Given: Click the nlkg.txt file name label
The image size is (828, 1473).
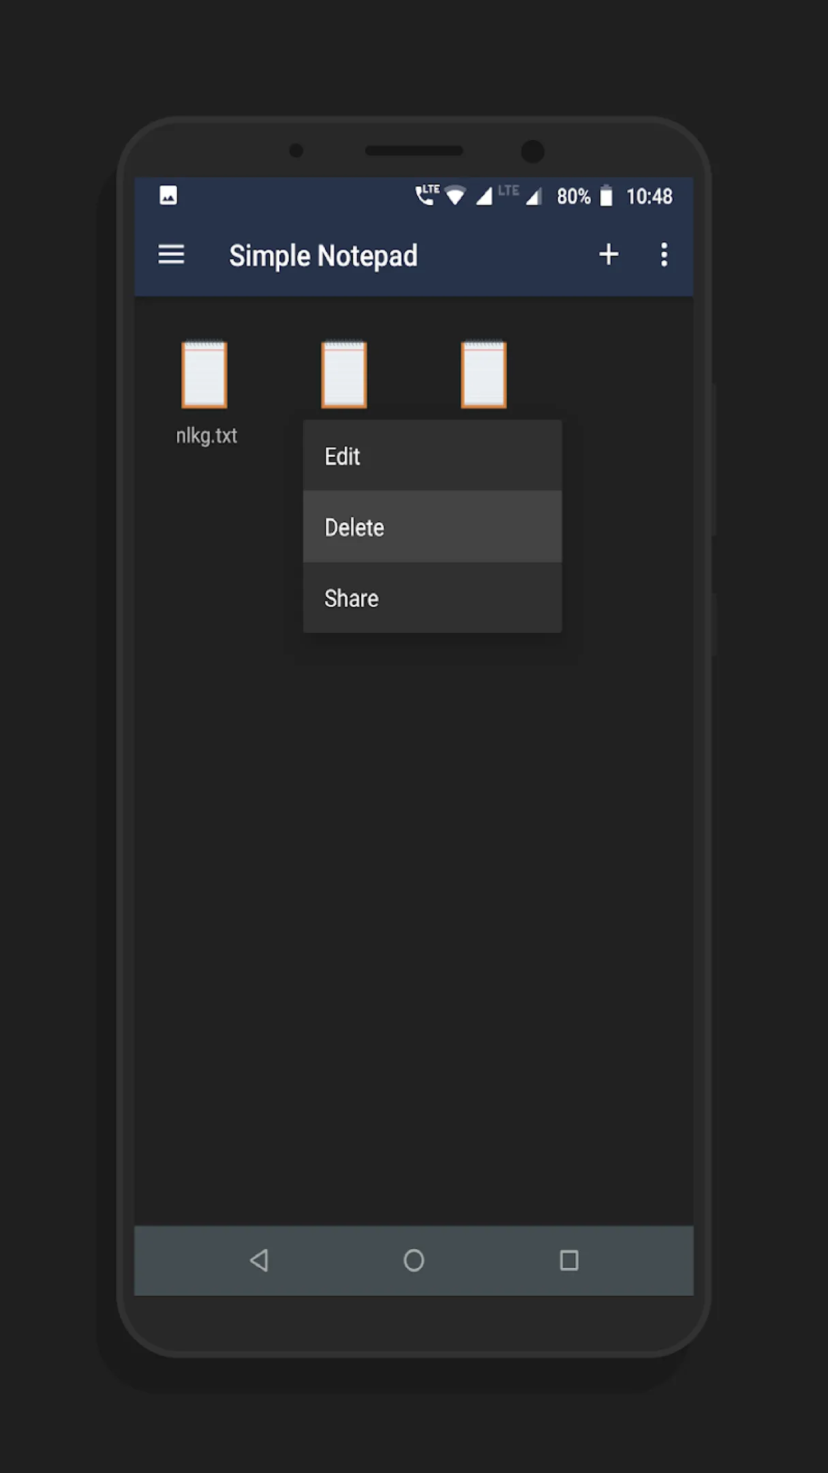Looking at the screenshot, I should point(206,436).
